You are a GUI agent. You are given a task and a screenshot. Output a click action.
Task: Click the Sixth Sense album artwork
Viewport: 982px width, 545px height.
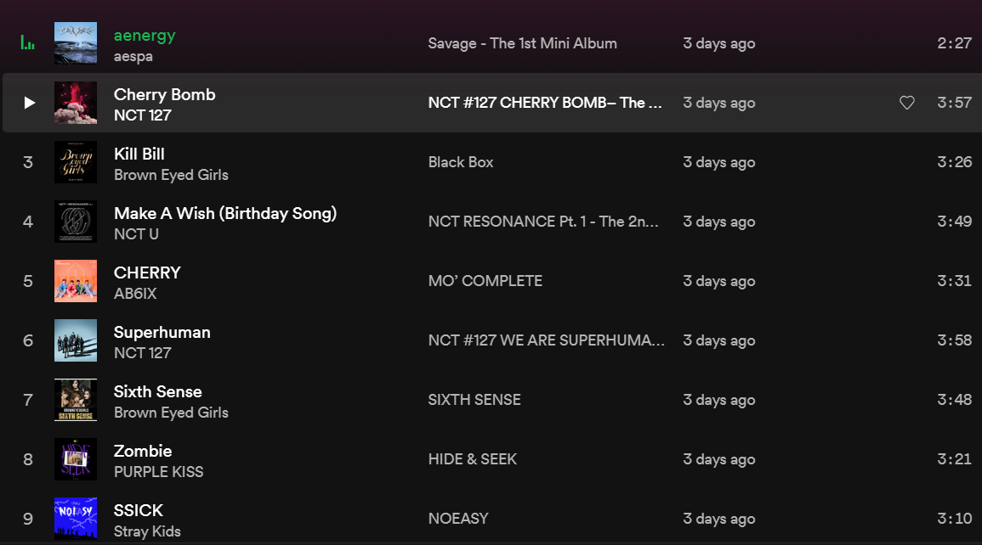76,399
